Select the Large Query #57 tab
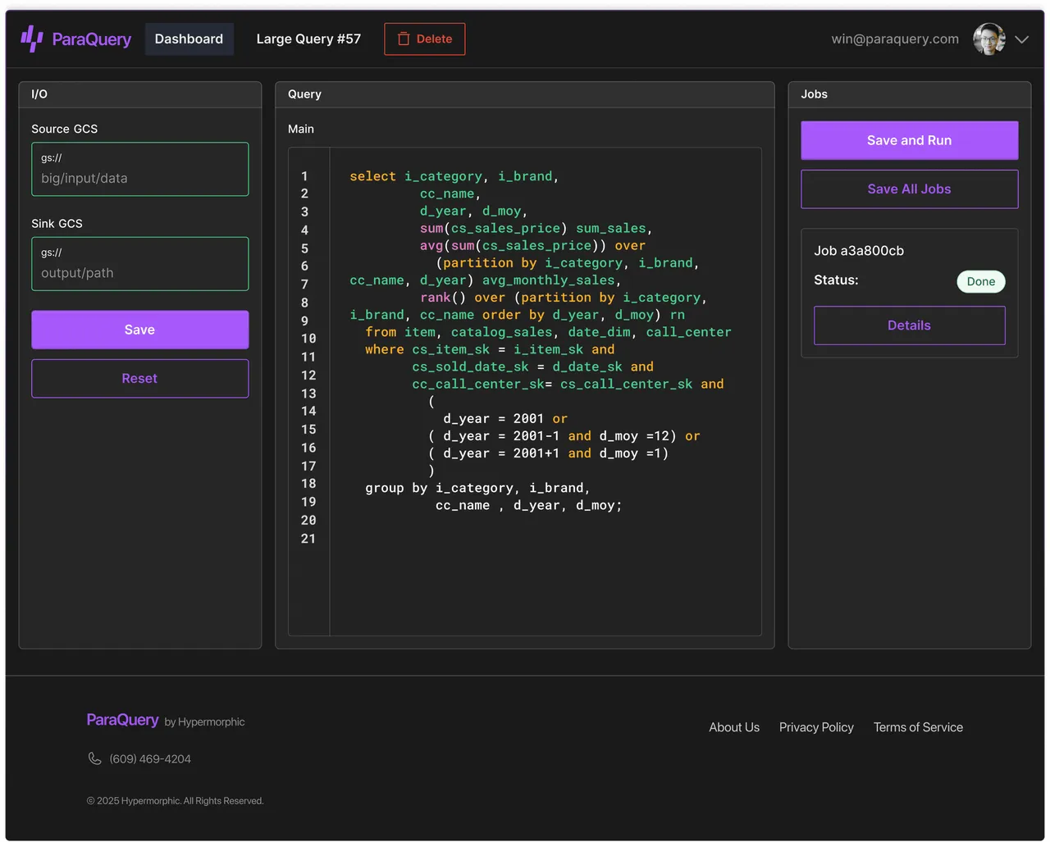 click(308, 39)
